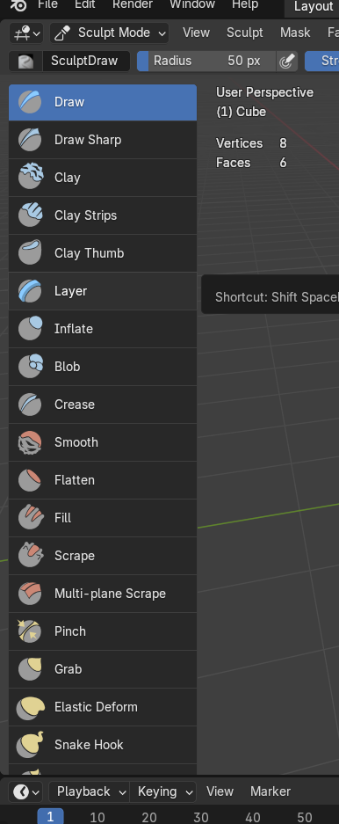The width and height of the screenshot is (339, 824).
Task: Click frame 20 on the timeline
Action: [x=149, y=818]
